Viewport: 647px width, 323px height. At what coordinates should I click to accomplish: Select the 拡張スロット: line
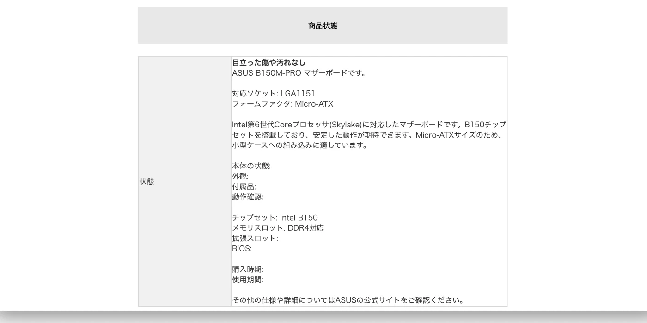pos(255,239)
